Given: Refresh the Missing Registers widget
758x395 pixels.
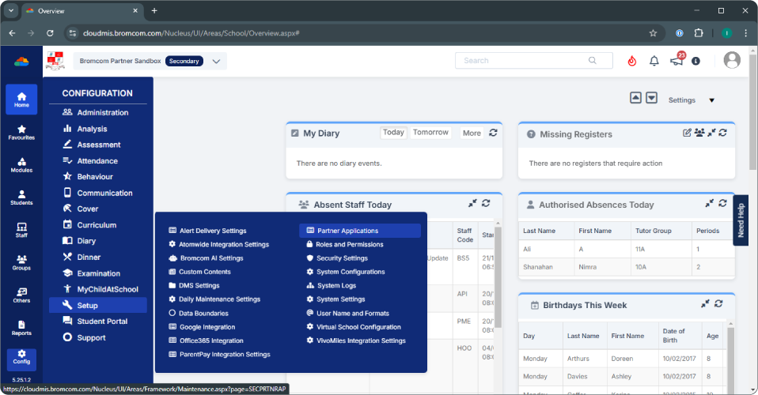Looking at the screenshot, I should click(x=722, y=133).
